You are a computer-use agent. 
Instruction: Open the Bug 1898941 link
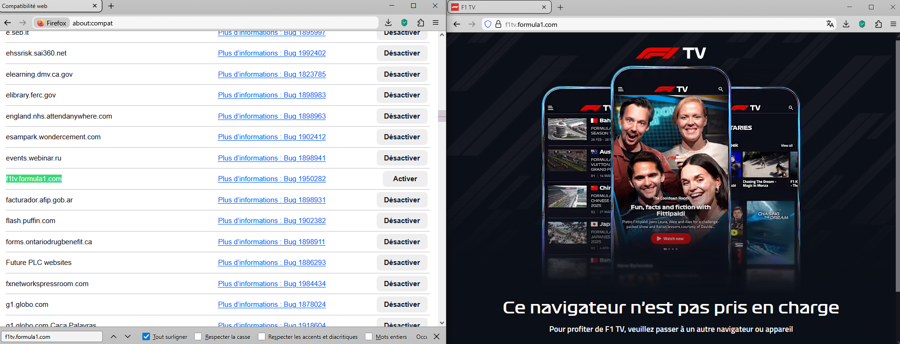point(272,158)
